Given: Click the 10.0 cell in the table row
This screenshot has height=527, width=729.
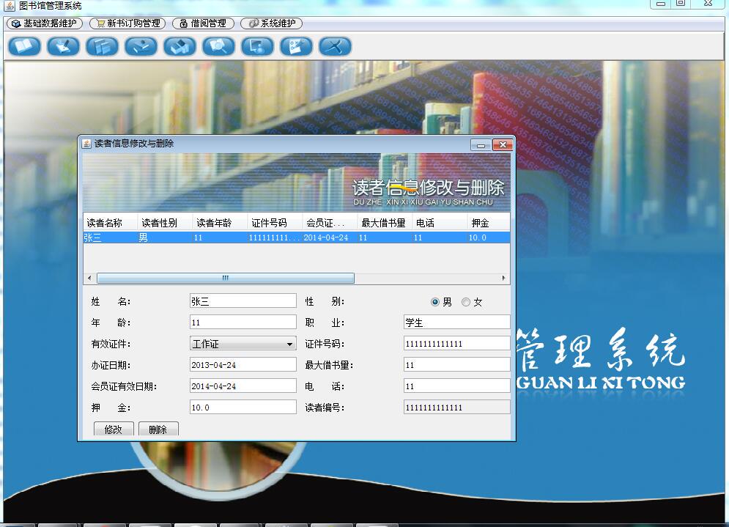Looking at the screenshot, I should coord(489,237).
